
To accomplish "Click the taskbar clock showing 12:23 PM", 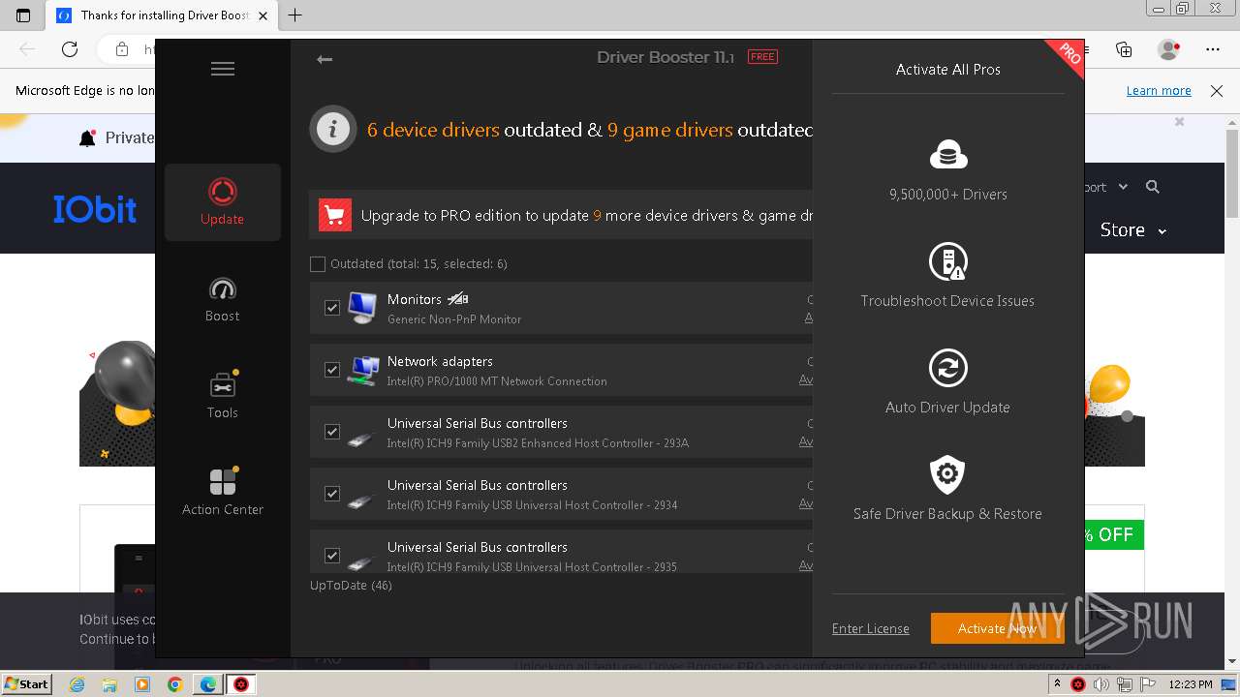I will click(1192, 684).
